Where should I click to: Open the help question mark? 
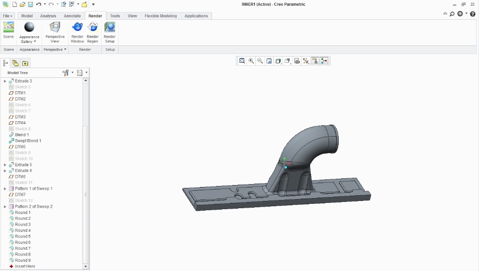(x=473, y=14)
